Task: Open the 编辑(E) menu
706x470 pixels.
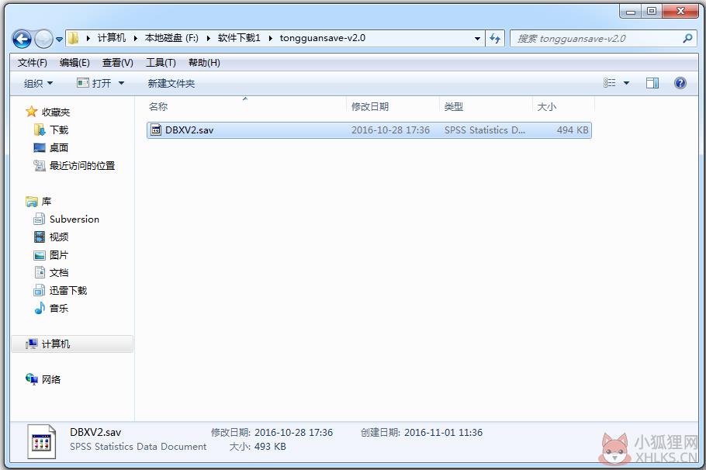Action: coord(74,63)
